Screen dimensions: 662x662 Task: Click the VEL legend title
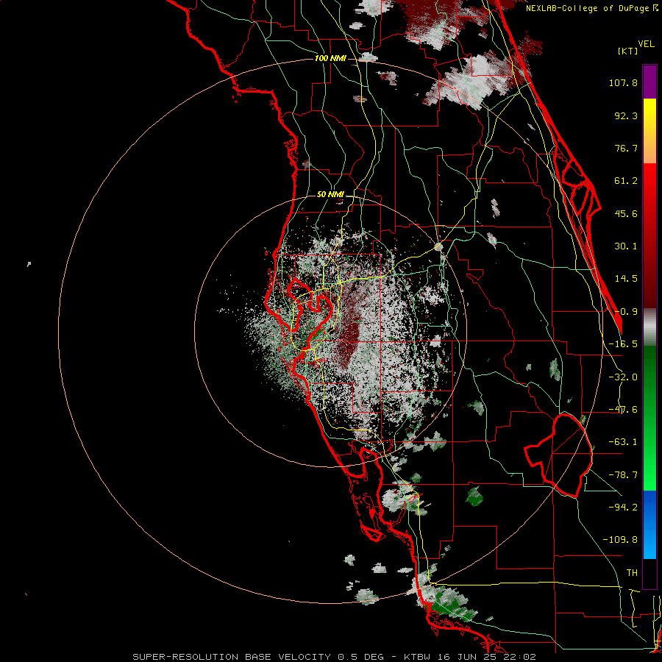646,44
